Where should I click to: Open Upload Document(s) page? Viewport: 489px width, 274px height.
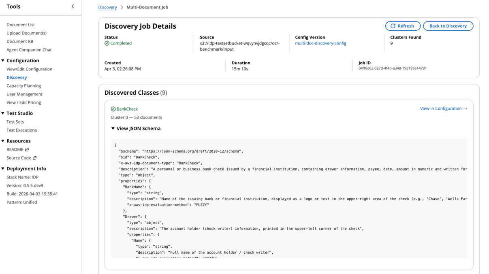26,33
